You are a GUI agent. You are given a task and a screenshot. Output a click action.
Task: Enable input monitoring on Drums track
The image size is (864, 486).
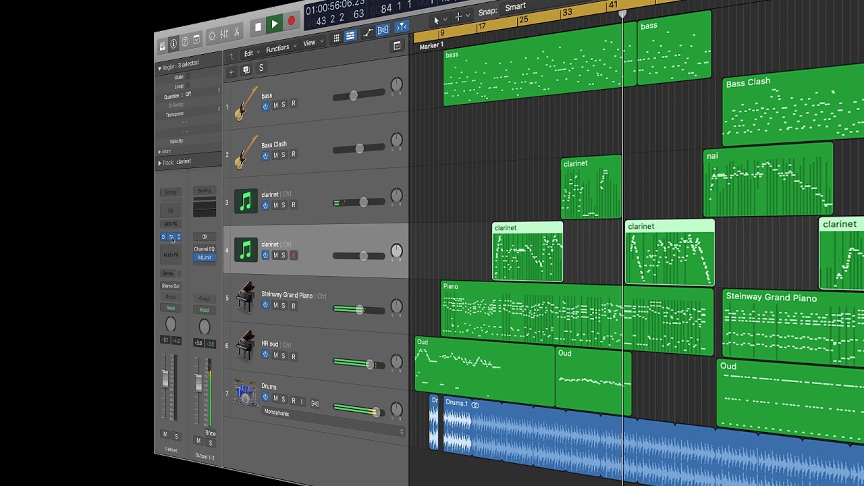tap(302, 401)
